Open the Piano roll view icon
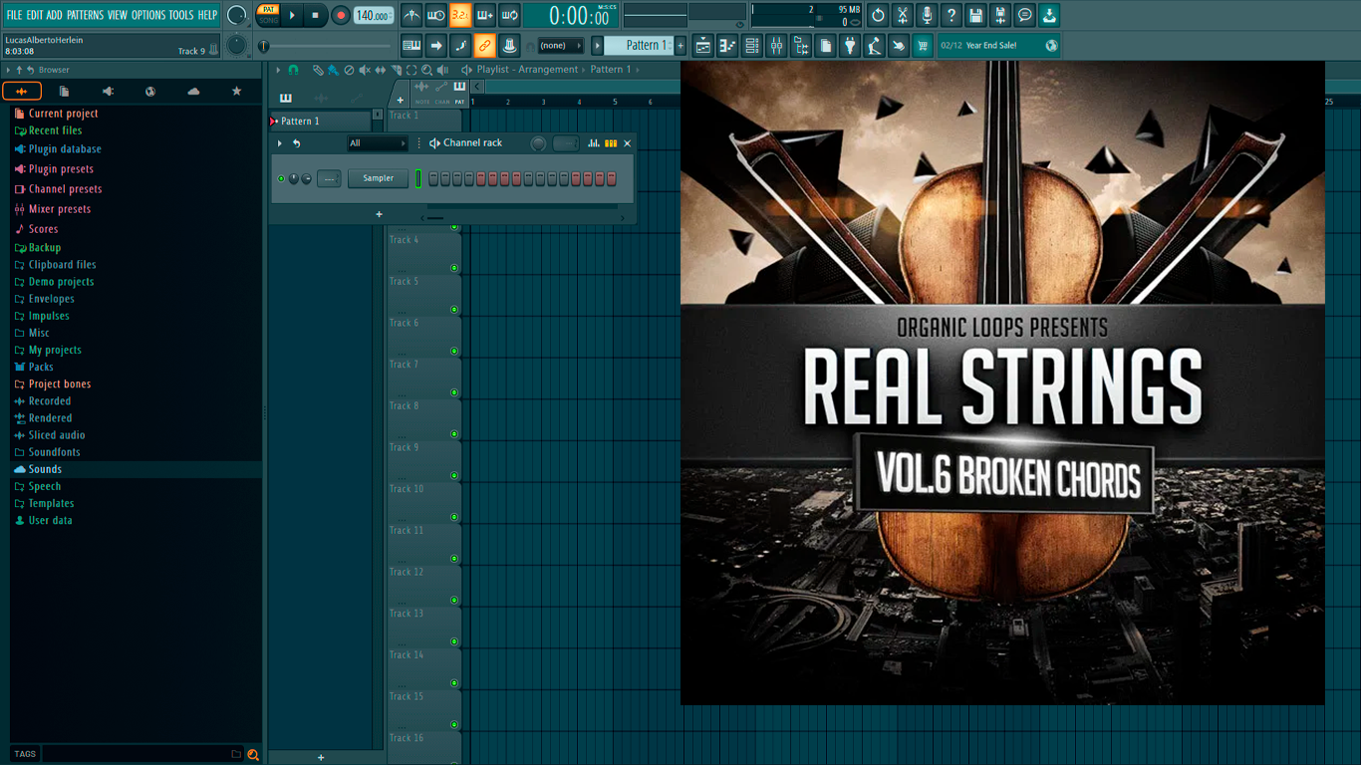The height and width of the screenshot is (765, 1361). click(x=727, y=45)
